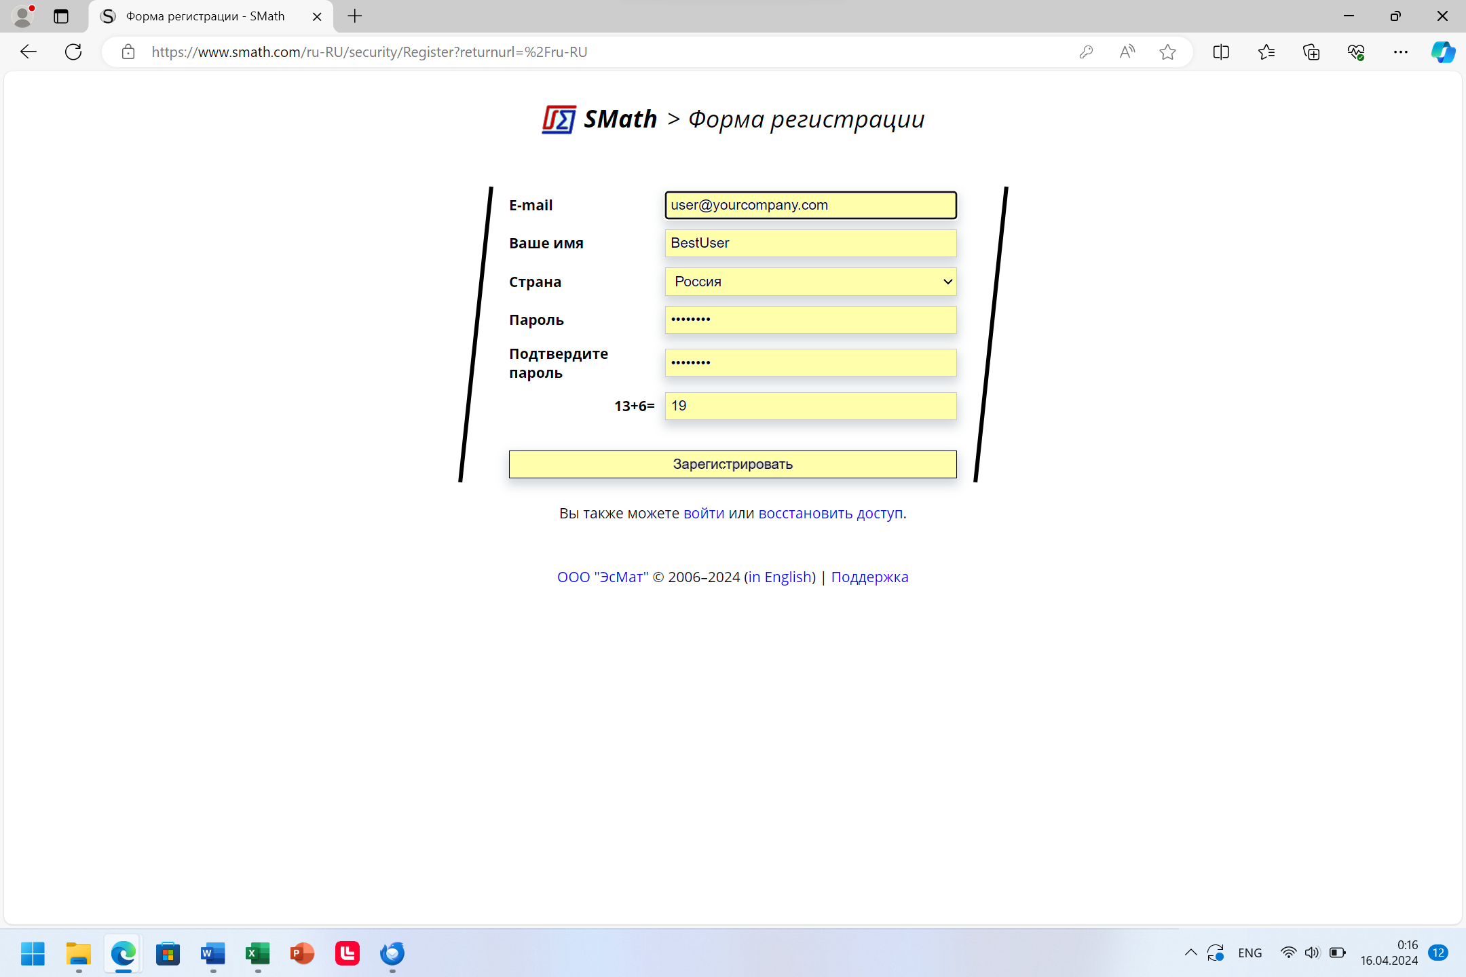Screen dimensions: 1466x977
Task: Open Microsoft Word from taskbar
Action: 213,953
